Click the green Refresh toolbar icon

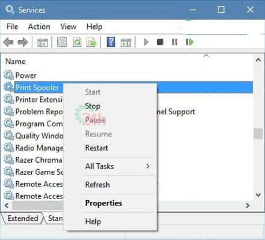pos(77,42)
